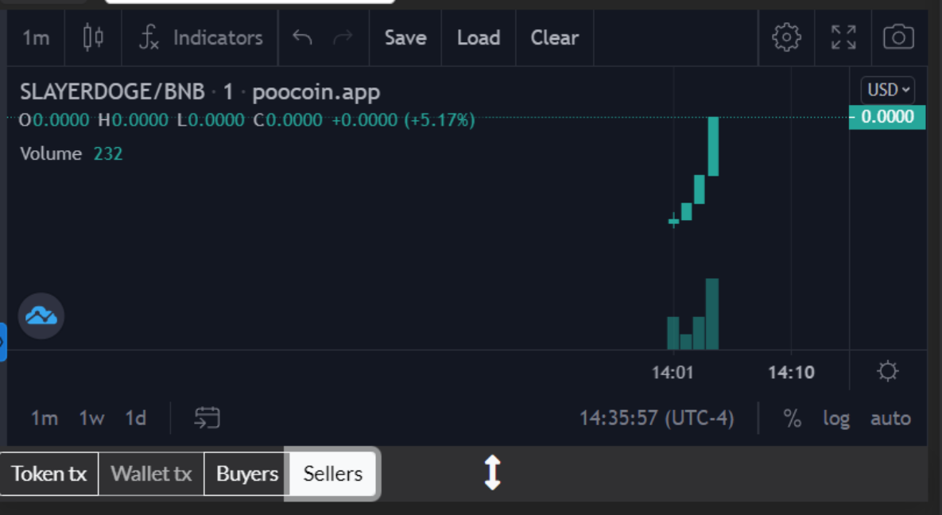Expand the USD currency dropdown
This screenshot has height=515, width=942.
(888, 90)
